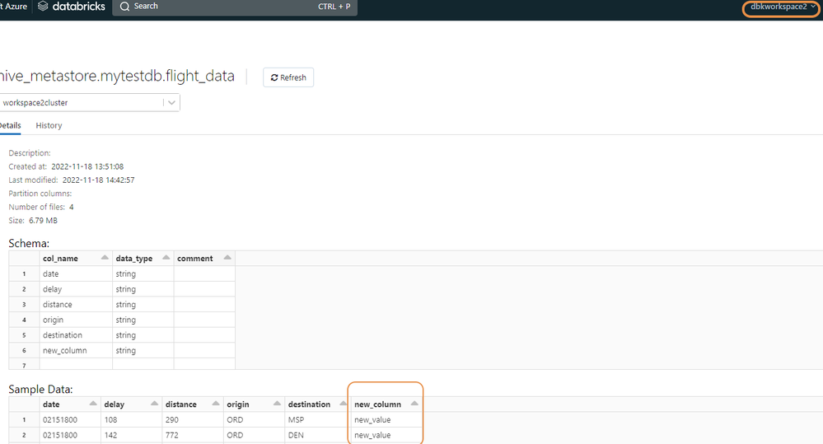Expand the workspace2cluster cluster selector
This screenshot has height=444, width=823.
coord(171,102)
